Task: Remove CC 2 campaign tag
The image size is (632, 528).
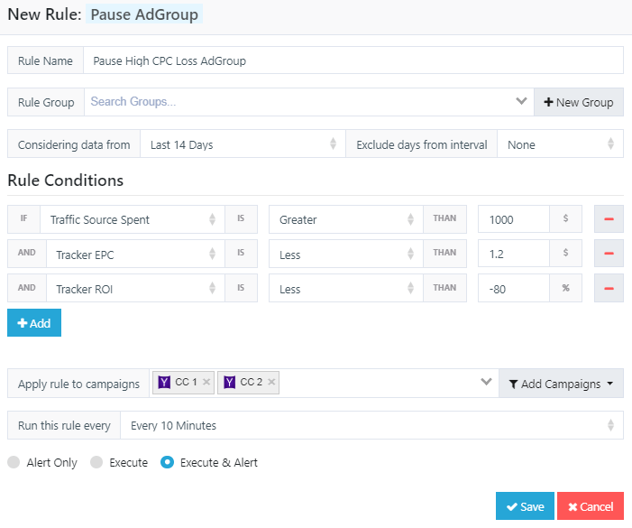Action: [x=271, y=382]
